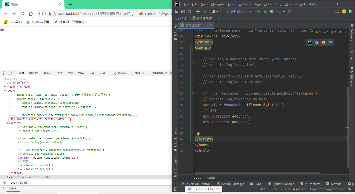This screenshot has width=355, height=194.
Task: Open the 360导航 bookmark in Chrome
Action: tap(13, 22)
